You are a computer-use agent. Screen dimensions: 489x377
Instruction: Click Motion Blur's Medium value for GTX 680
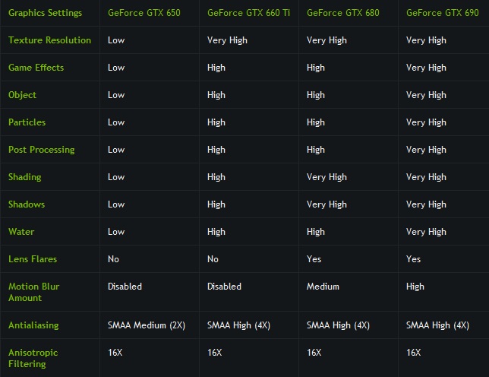pyautogui.click(x=323, y=287)
